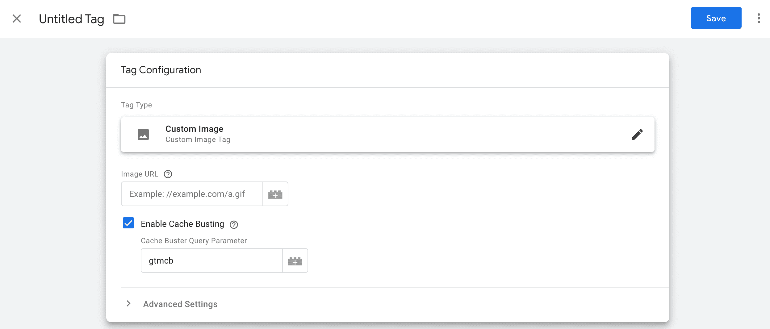Click the variable brick icon for cache buster
770x329 pixels.
295,260
